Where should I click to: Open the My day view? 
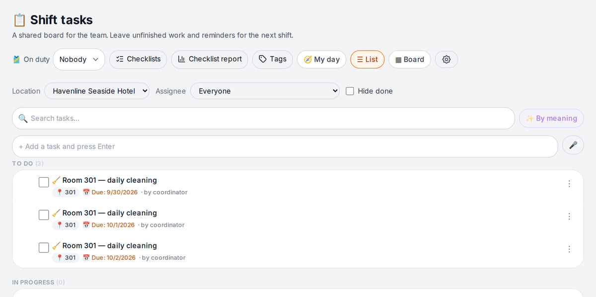click(x=322, y=59)
